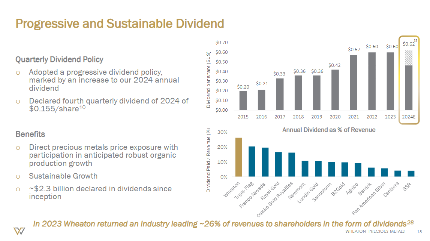Click the '$0.70' y-axis tick label

[222, 42]
